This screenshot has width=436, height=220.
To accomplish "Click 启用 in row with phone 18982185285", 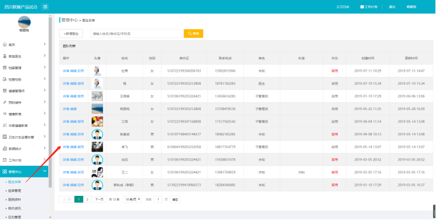I will [x=80, y=135].
